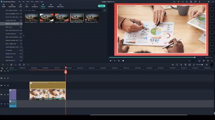Click the save project icon in title bar
215x120 pixels.
pos(191,2)
